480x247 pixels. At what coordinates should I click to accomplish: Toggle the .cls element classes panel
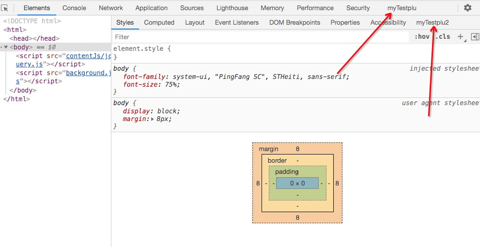444,37
